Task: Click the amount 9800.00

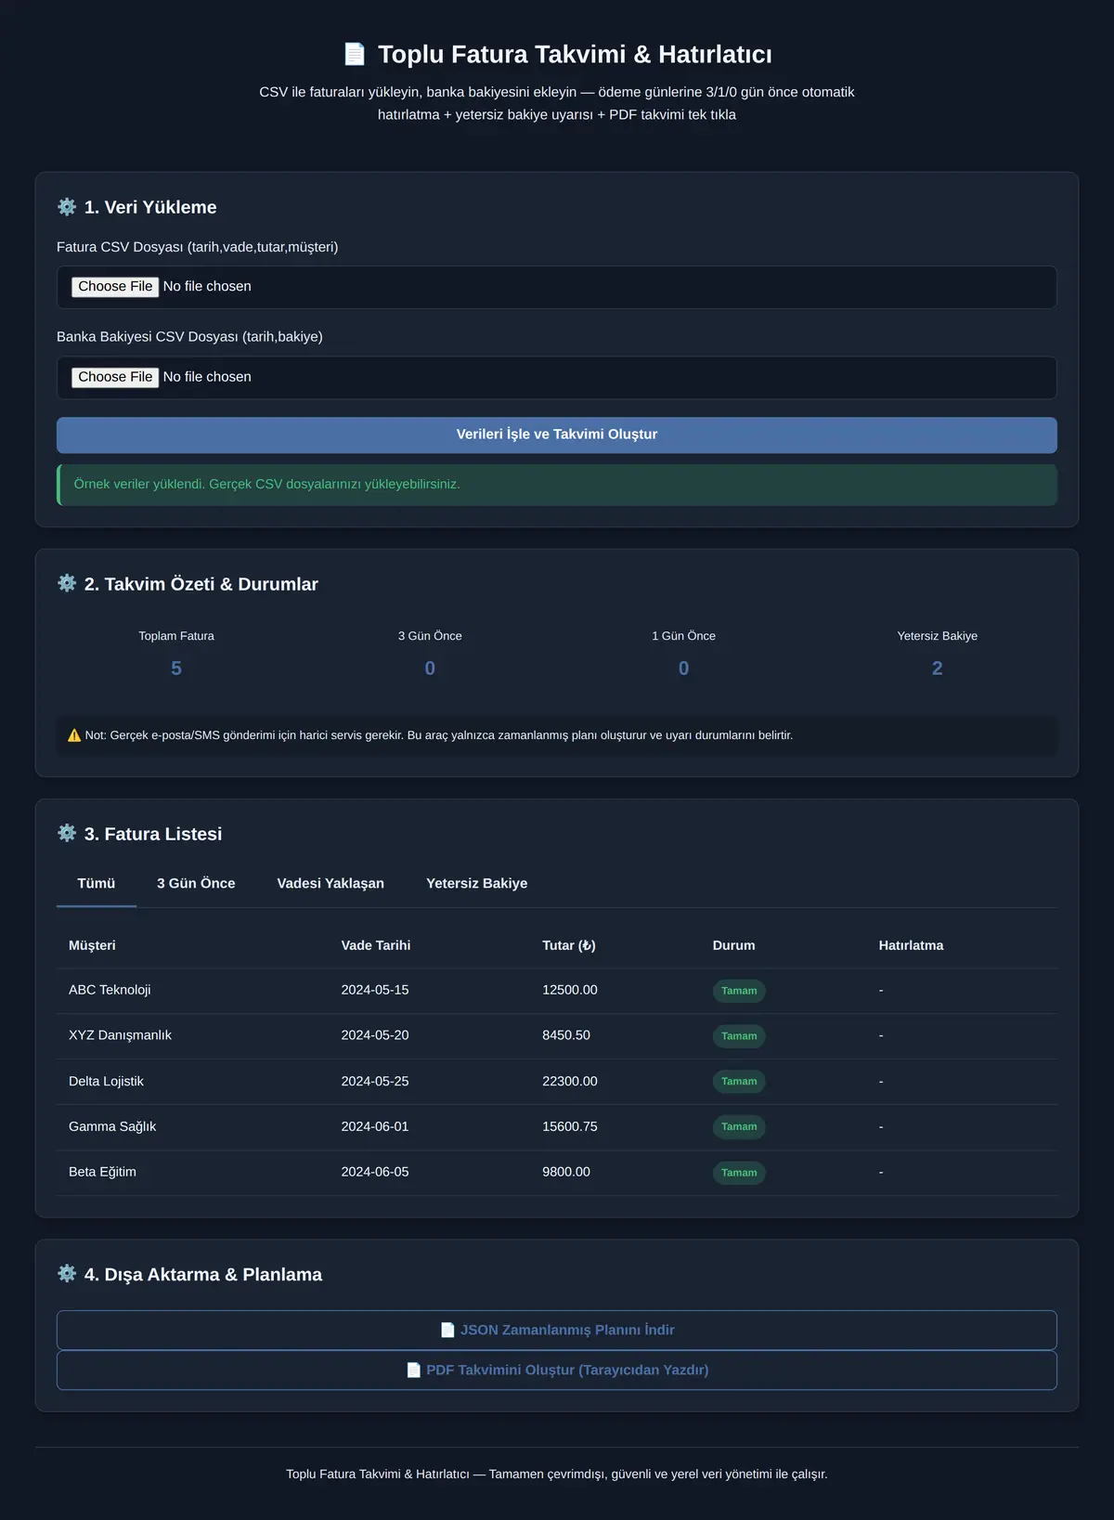Action: tap(566, 1172)
